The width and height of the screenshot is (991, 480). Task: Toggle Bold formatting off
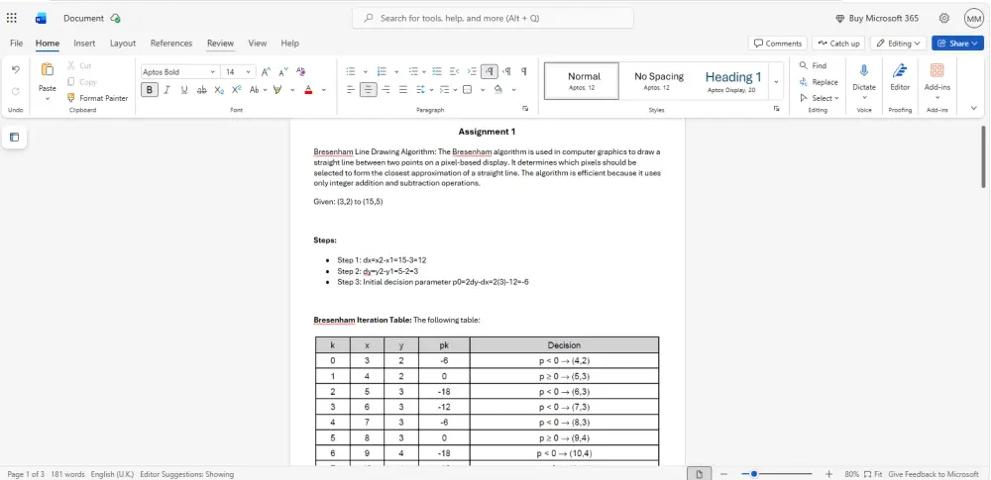click(x=150, y=90)
